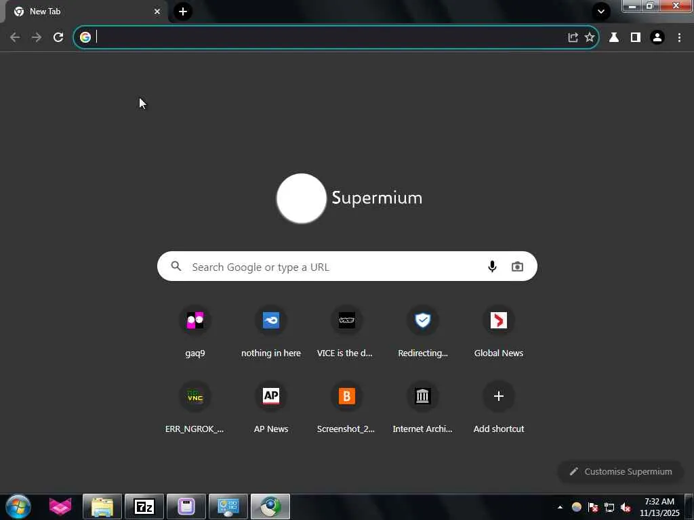
Task: Open the Windows Start menu
Action: point(18,506)
